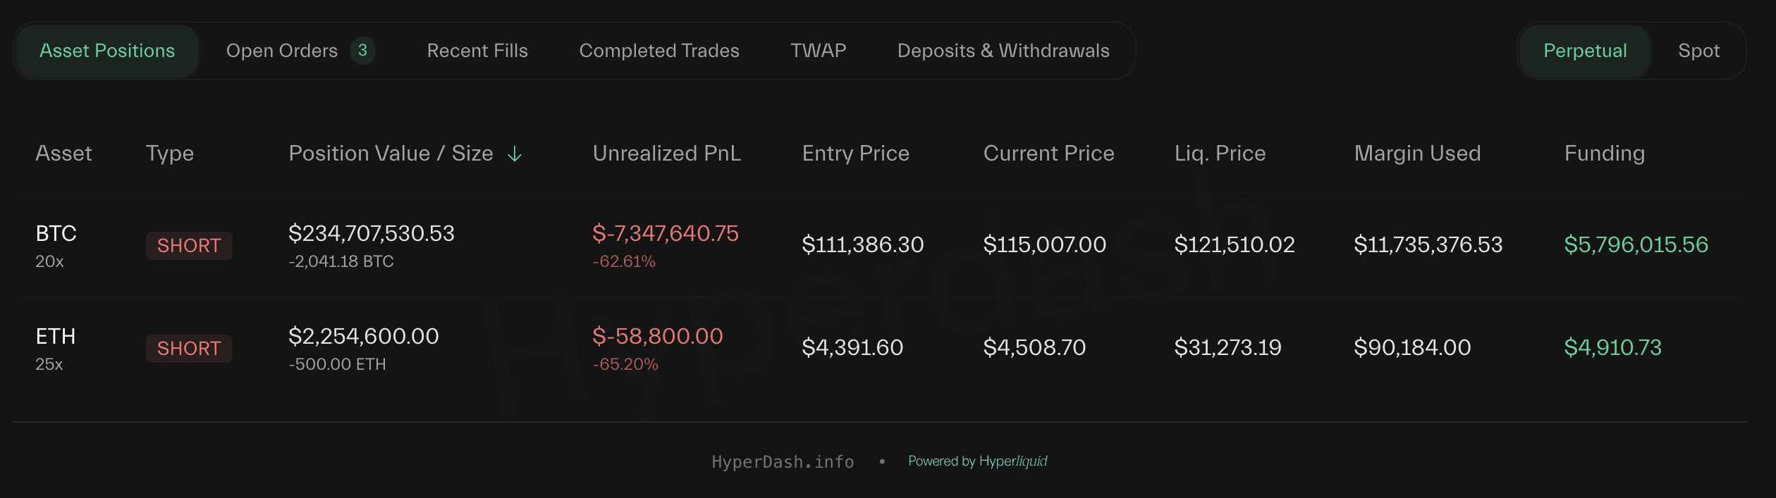Screen dimensions: 1776x498
Task: Toggle to Perpetual market view
Action: (x=1585, y=51)
